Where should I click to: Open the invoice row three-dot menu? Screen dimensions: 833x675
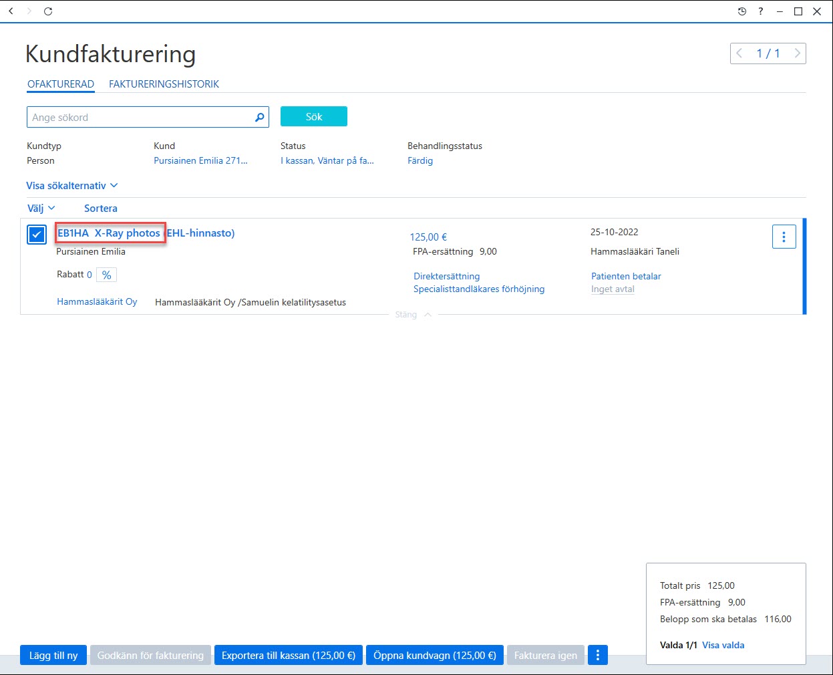point(784,237)
